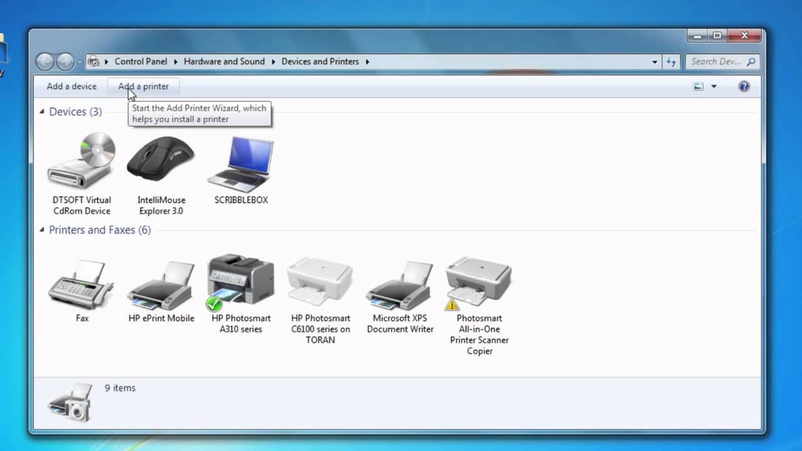Click the '9 items' status text
The image size is (802, 451).
[120, 388]
